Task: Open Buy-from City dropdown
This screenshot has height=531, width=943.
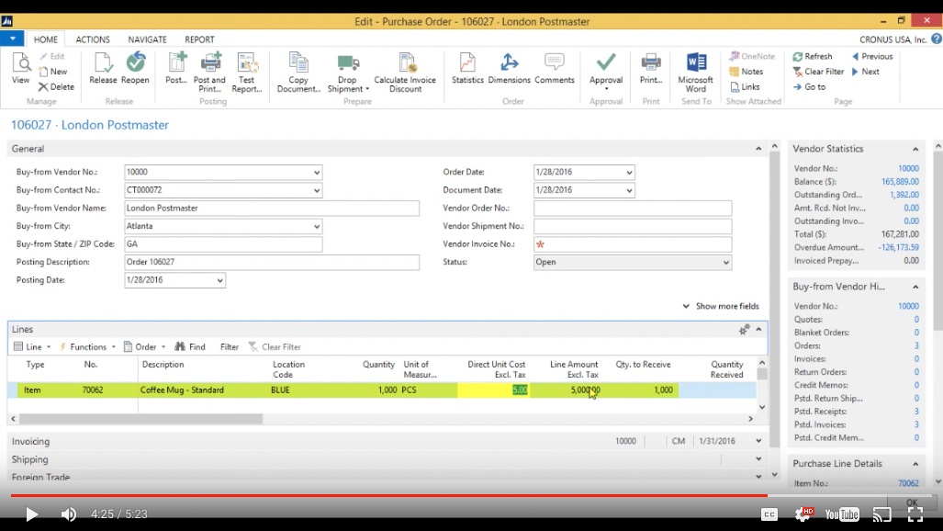Action: pyautogui.click(x=317, y=226)
